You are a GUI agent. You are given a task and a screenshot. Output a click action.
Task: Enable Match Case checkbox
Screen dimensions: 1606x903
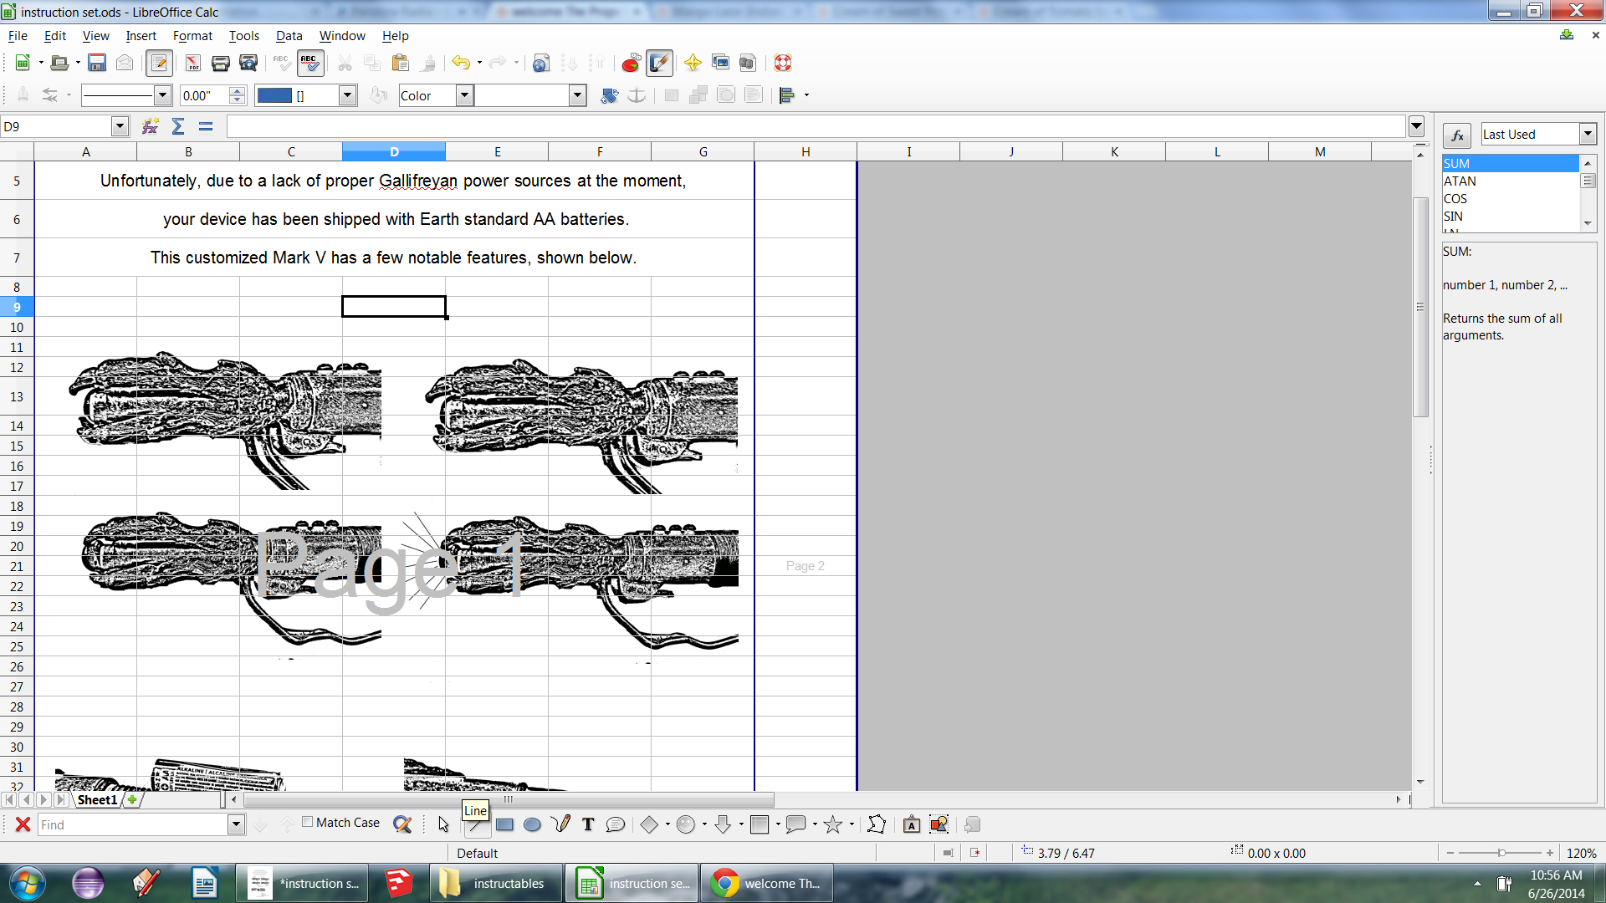coord(308,822)
